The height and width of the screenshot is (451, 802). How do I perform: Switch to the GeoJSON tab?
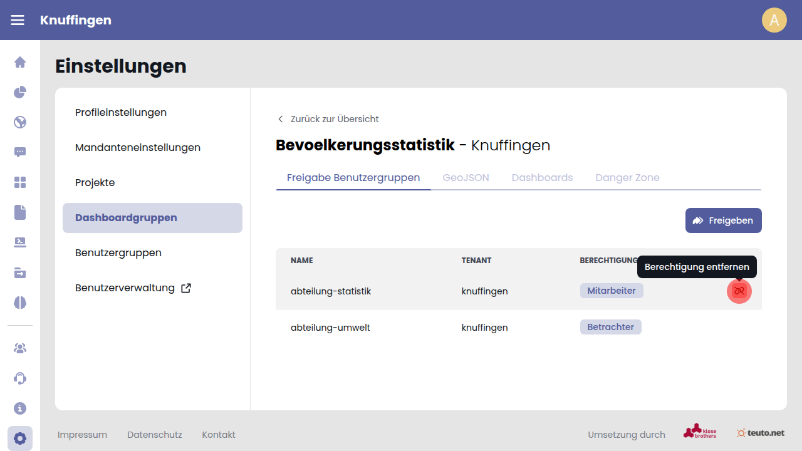[x=466, y=178]
